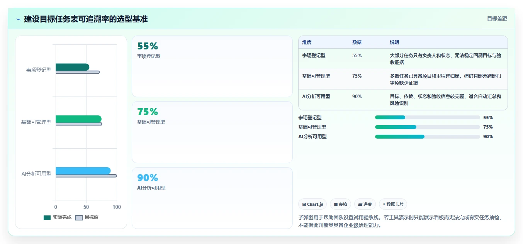Click the 75% value right of the progress bar

click(x=488, y=127)
